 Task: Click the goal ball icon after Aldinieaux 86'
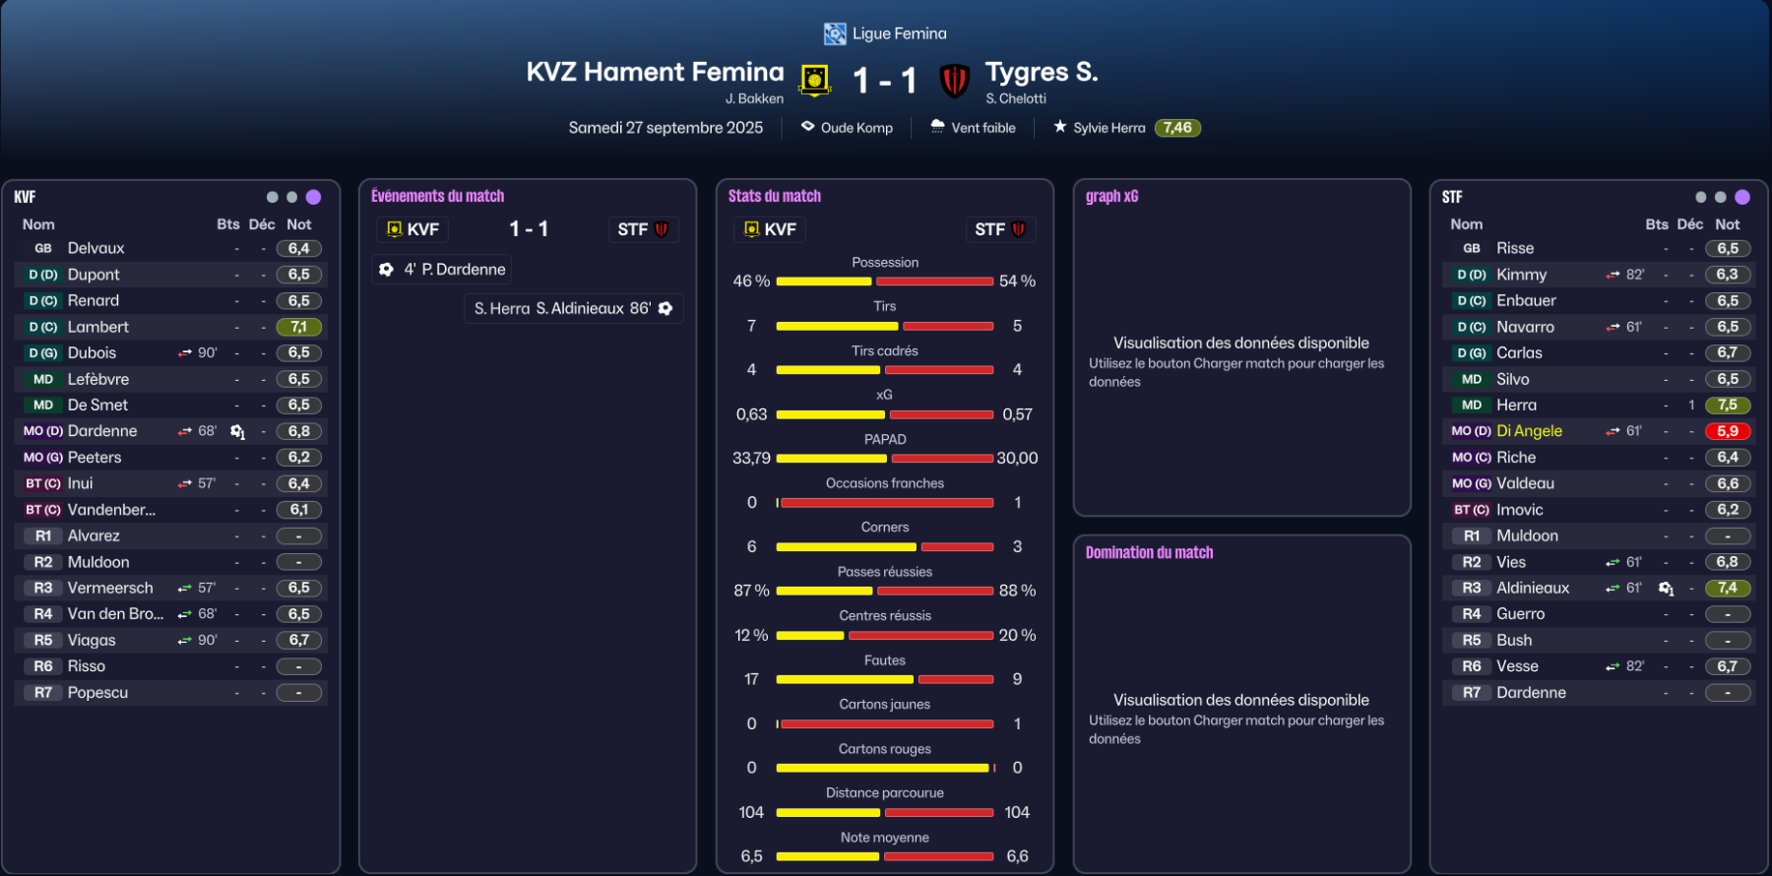665,309
